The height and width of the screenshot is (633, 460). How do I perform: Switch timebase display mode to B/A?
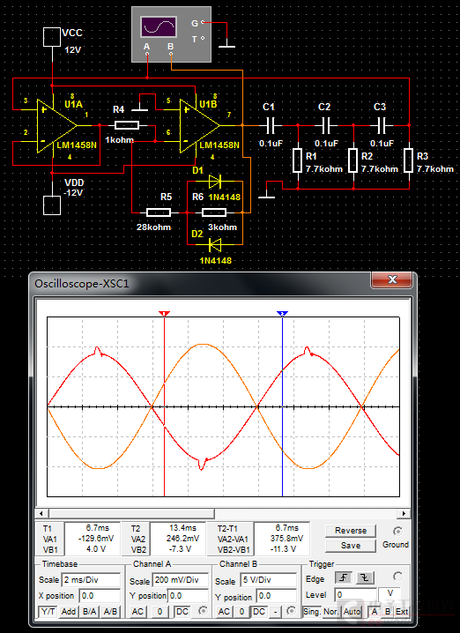coord(90,611)
